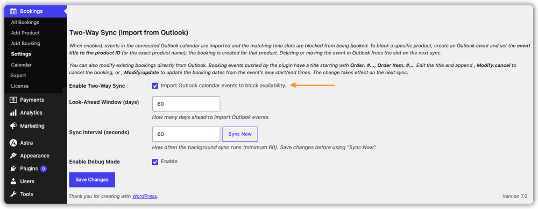This screenshot has width=538, height=209.
Task: Click 'How often the background sync runs' text
Action: pyautogui.click(x=264, y=148)
